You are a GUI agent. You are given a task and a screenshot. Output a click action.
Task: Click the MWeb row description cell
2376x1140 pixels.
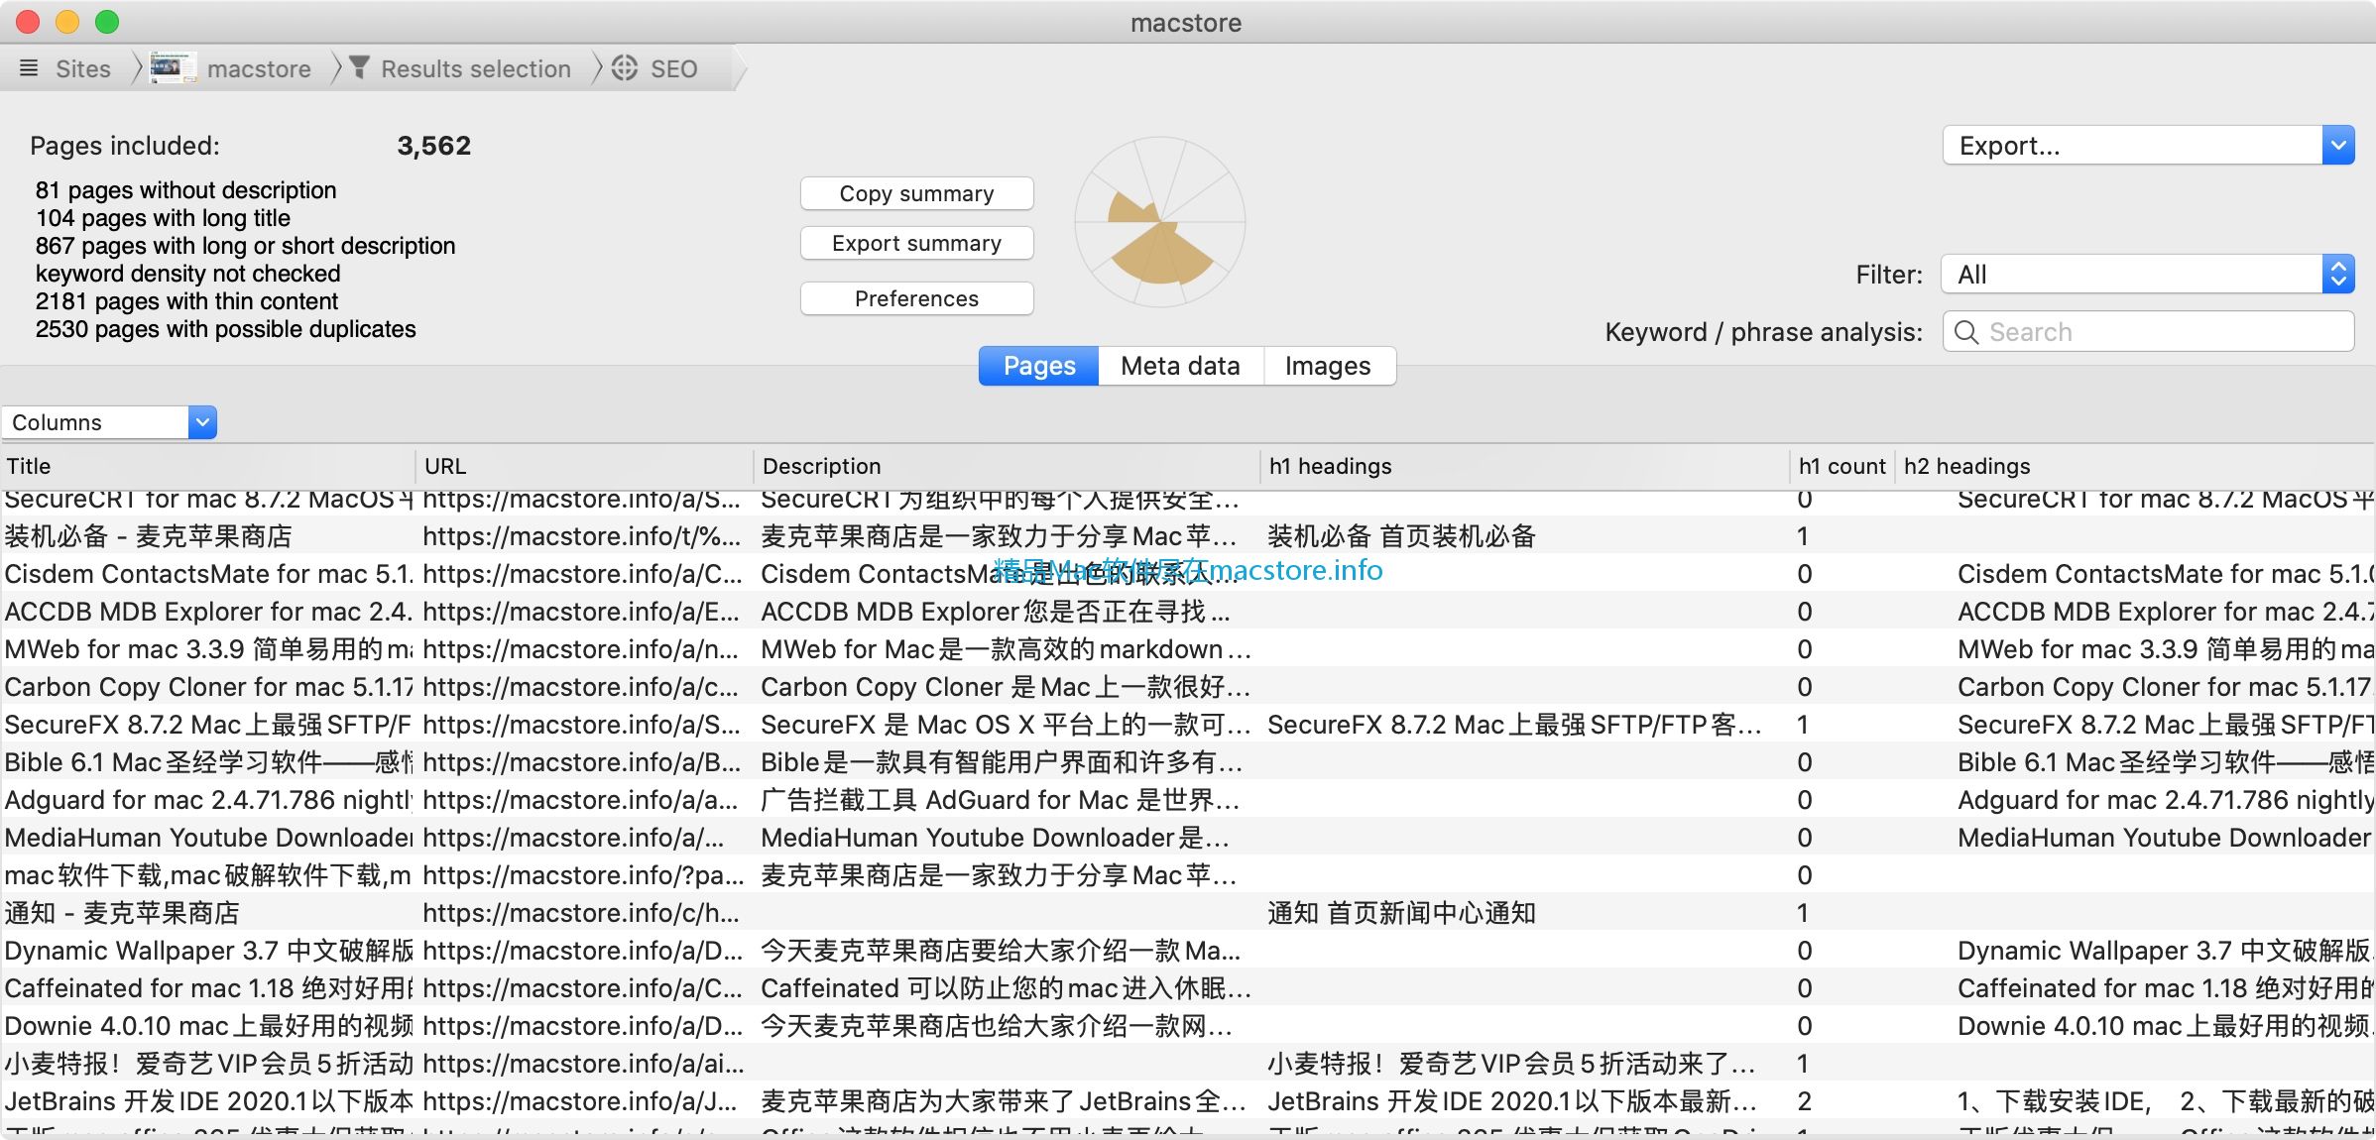tap(1006, 649)
